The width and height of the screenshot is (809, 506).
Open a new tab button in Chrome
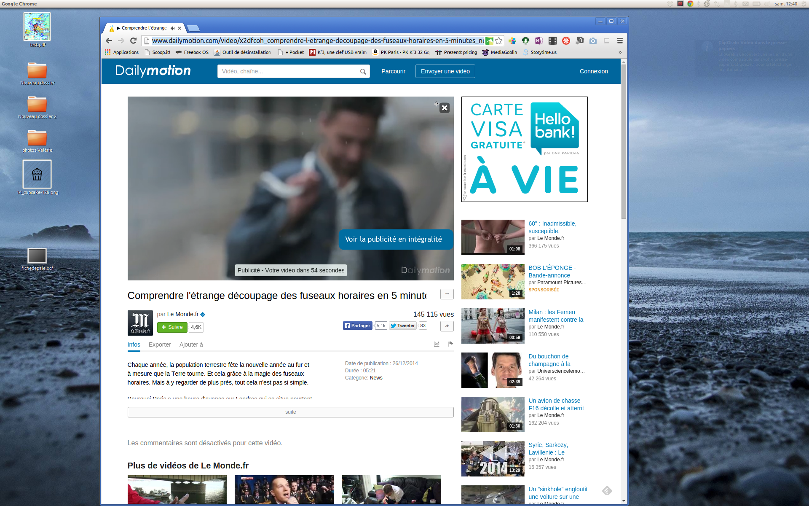[193, 28]
